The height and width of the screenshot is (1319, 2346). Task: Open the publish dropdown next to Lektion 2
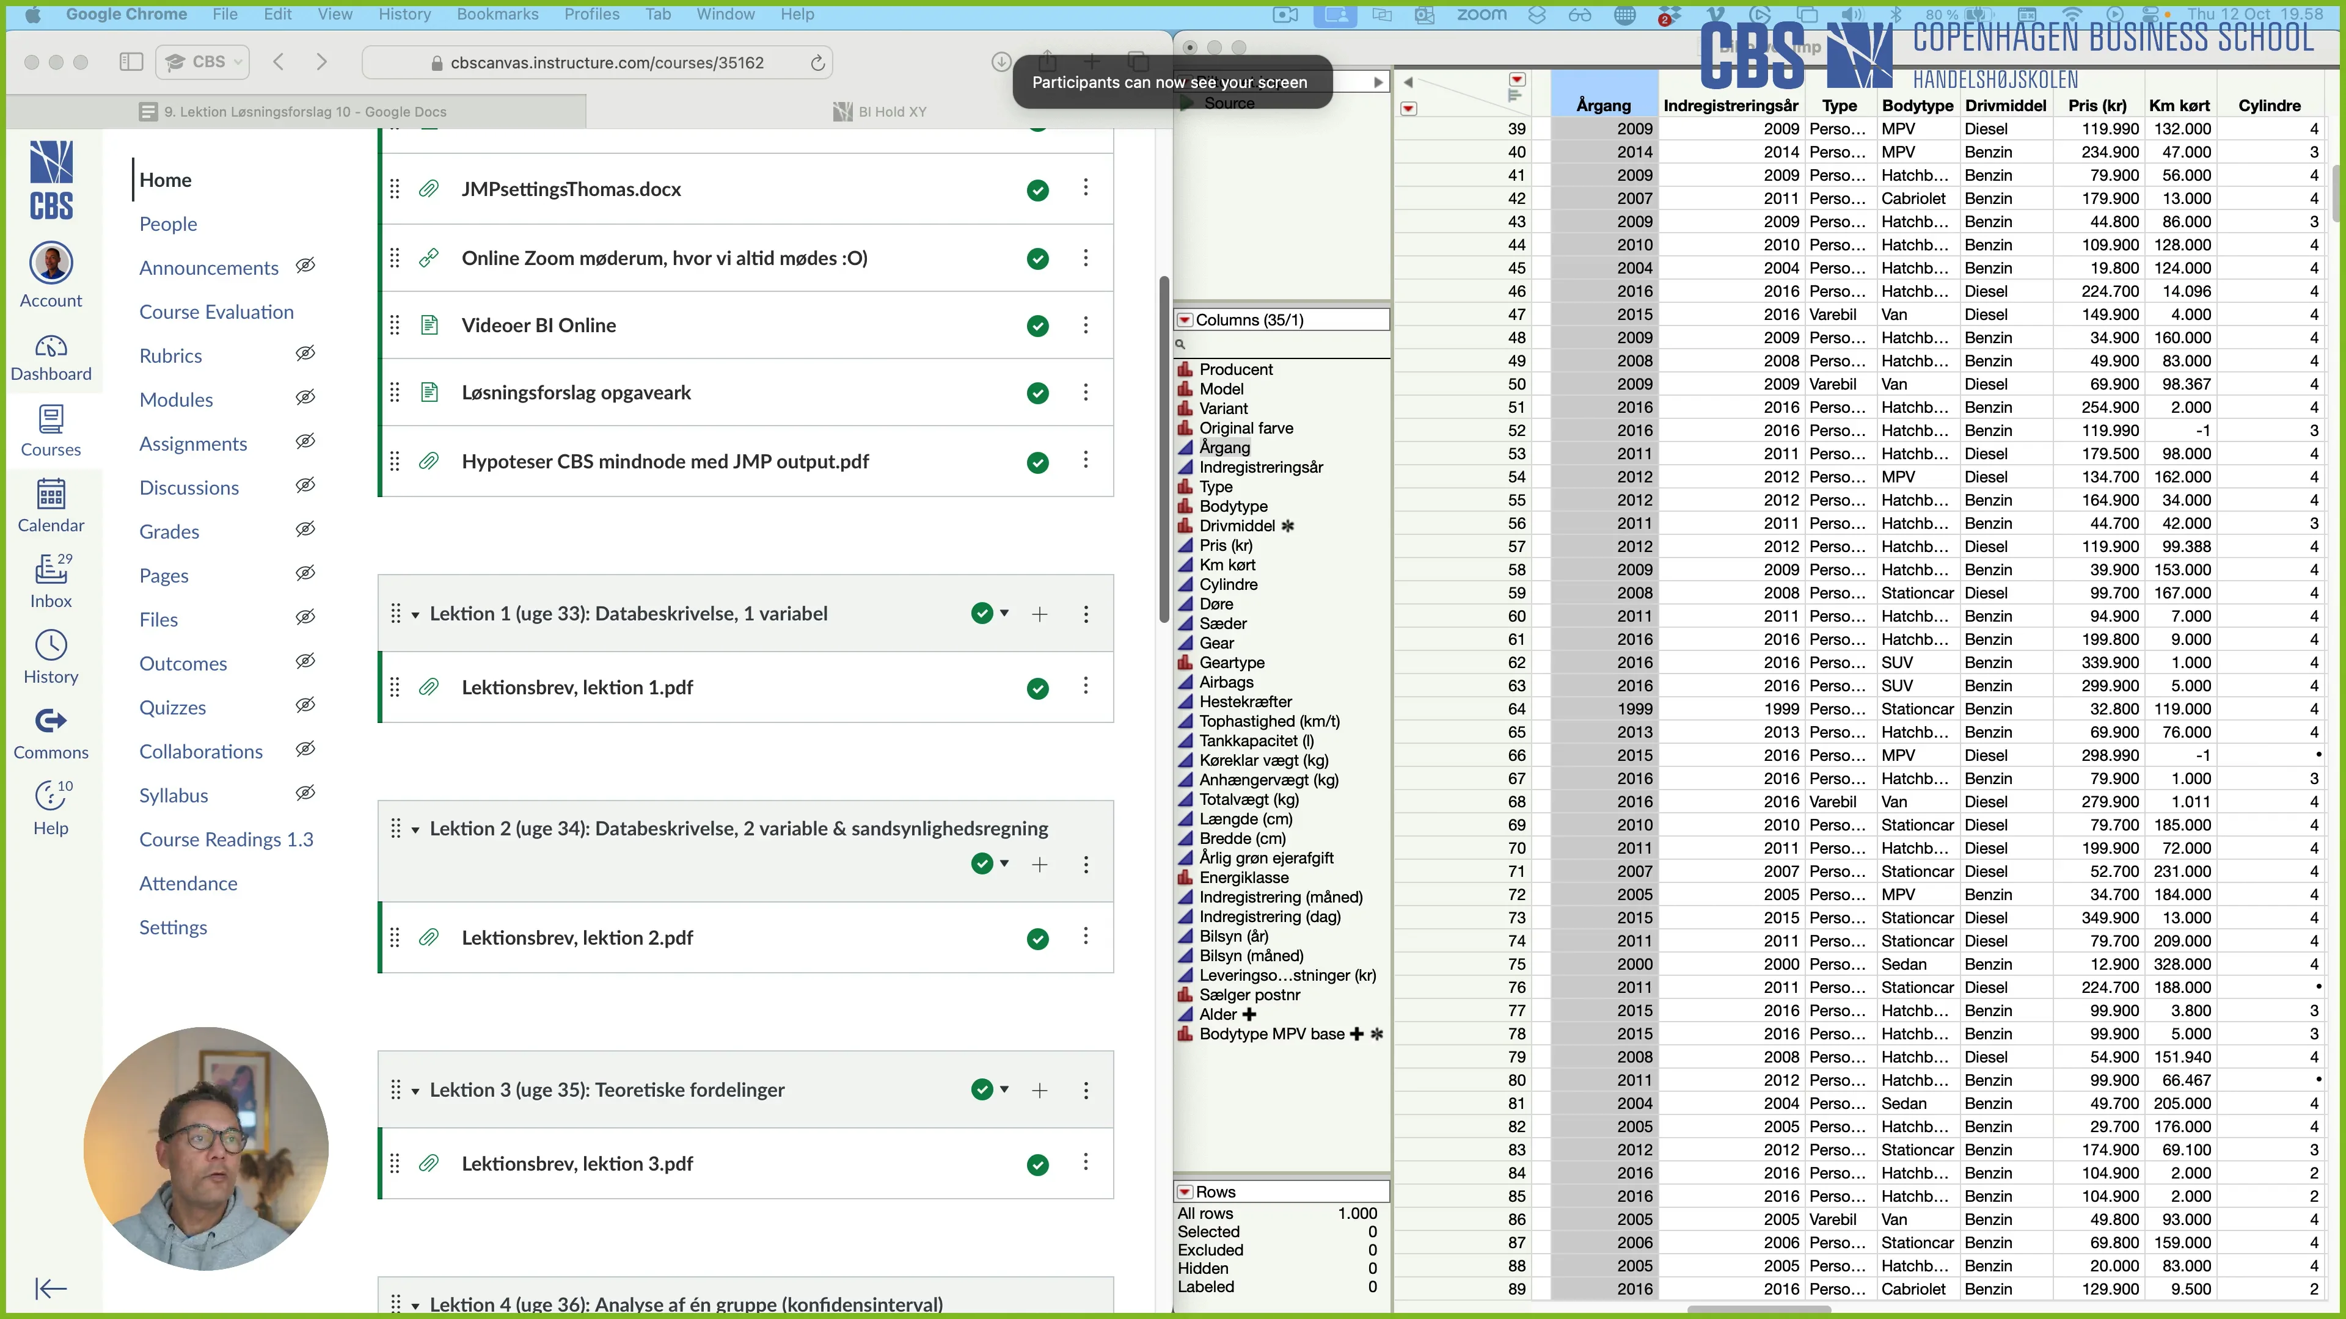tap(1004, 864)
